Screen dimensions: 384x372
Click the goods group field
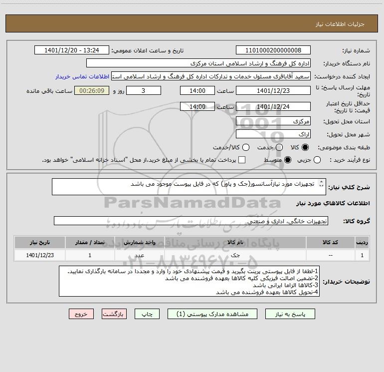[191, 221]
